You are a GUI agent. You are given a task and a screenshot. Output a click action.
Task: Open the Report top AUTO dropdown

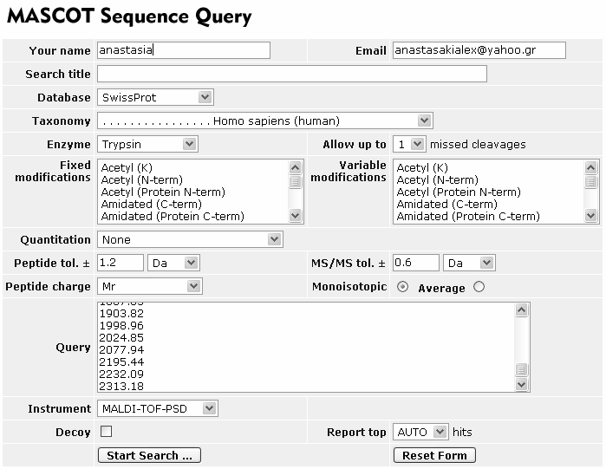[420, 432]
